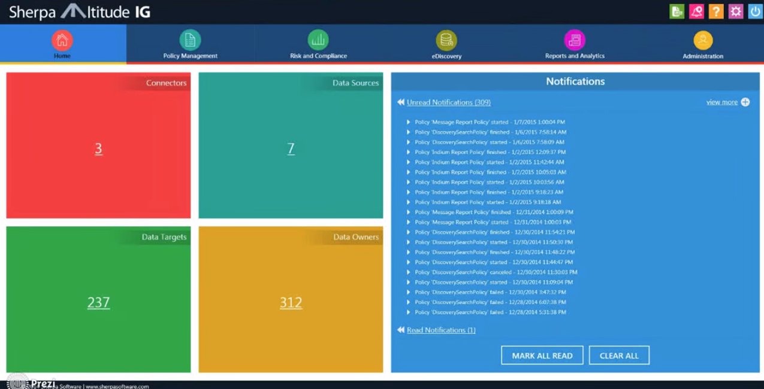The image size is (764, 389).
Task: Expand Read Notifications with its double-arrow icon
Action: pyautogui.click(x=401, y=330)
